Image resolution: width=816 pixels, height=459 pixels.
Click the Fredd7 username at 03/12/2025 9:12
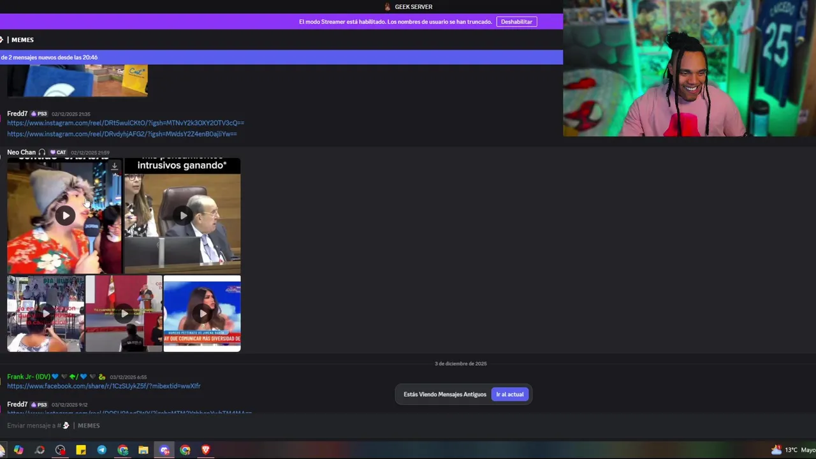[x=17, y=405]
